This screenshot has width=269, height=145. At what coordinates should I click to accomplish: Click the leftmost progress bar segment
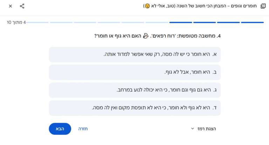(x=37, y=22)
